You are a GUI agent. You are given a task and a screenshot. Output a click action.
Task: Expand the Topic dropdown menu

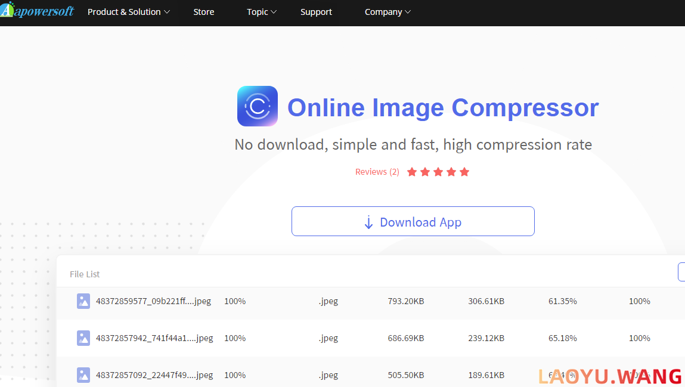(262, 12)
